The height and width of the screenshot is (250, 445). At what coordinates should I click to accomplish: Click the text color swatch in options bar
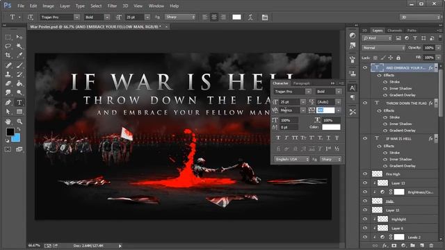(236, 17)
